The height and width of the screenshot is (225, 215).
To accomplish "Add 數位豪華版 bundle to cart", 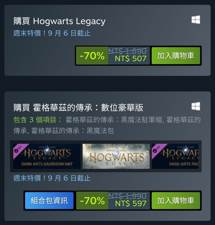I will [x=176, y=200].
